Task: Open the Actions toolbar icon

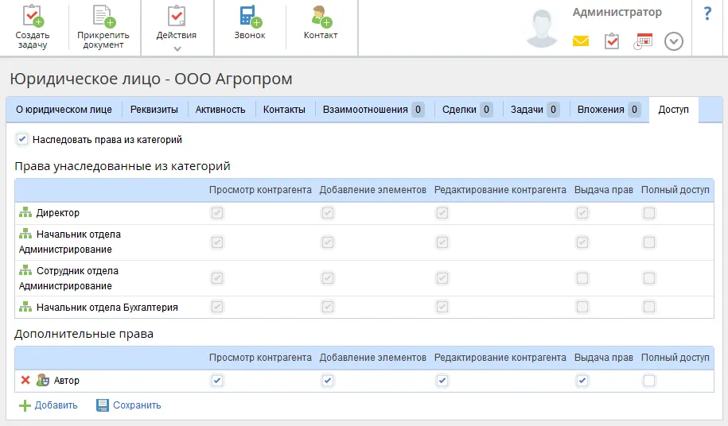Action: click(x=177, y=16)
